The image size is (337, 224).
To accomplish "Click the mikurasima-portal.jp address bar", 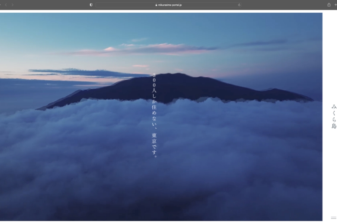I will pyautogui.click(x=168, y=5).
